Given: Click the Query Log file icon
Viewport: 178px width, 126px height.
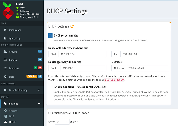Looking at the screenshot, I should (x=5, y=38).
